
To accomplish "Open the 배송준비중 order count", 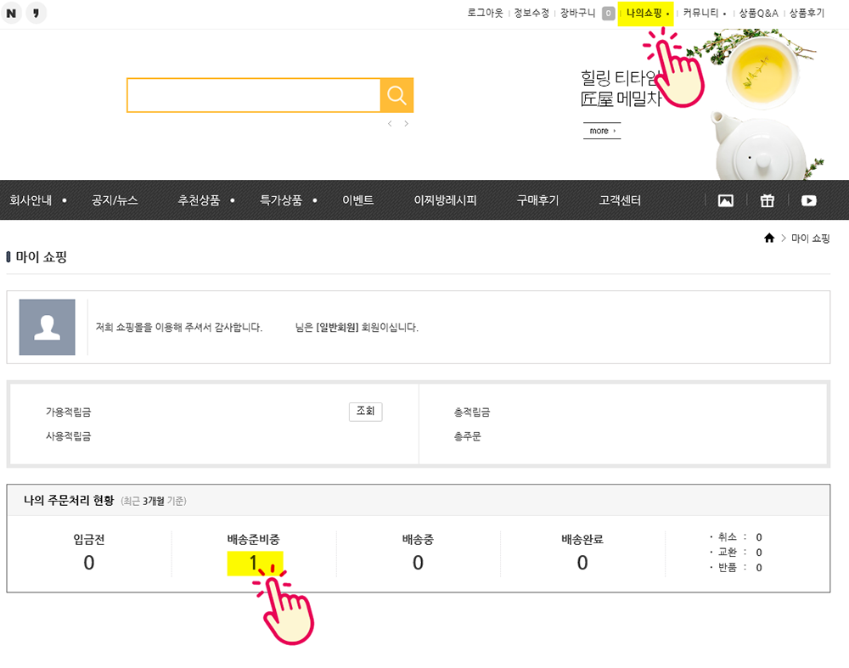I will [254, 563].
